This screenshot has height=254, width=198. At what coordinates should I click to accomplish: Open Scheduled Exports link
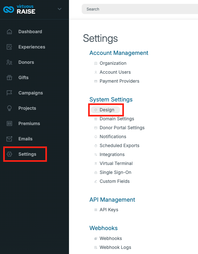pos(119,146)
